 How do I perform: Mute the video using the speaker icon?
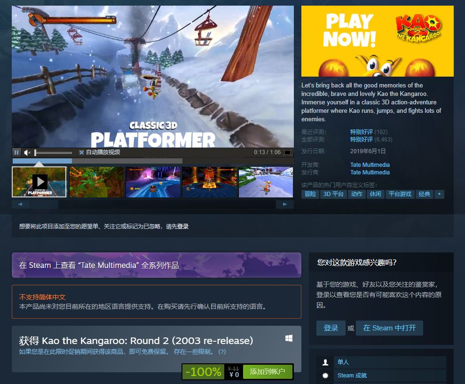[27, 152]
